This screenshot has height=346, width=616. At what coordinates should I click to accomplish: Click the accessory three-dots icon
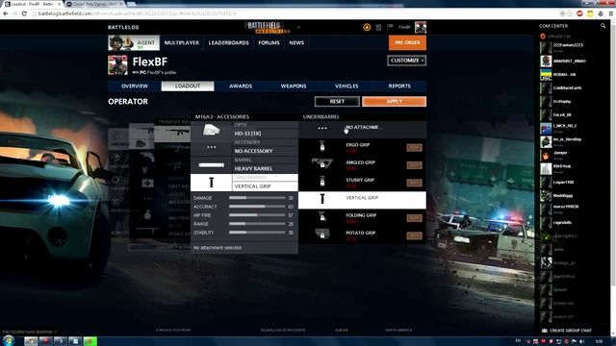click(211, 147)
